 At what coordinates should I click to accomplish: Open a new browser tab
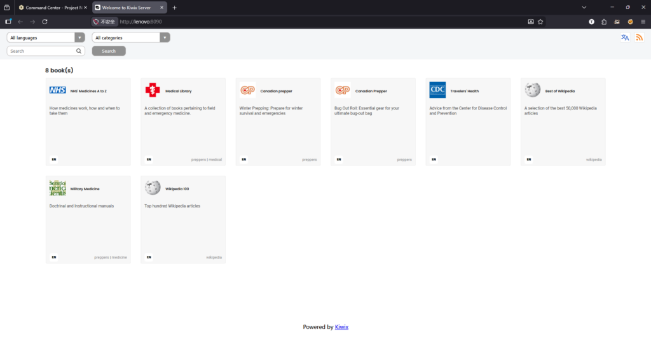tap(175, 8)
